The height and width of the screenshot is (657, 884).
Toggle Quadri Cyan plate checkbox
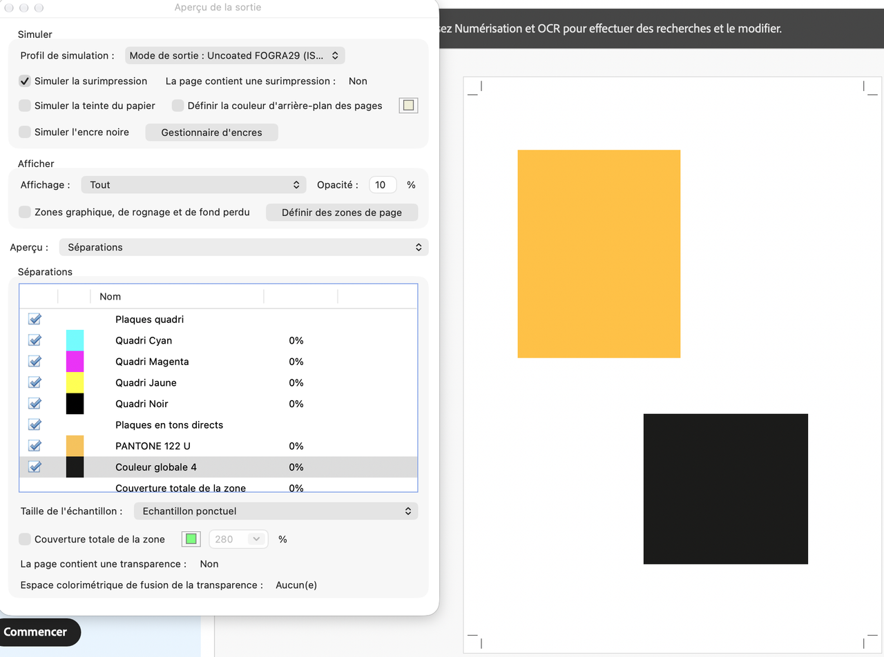pyautogui.click(x=35, y=340)
